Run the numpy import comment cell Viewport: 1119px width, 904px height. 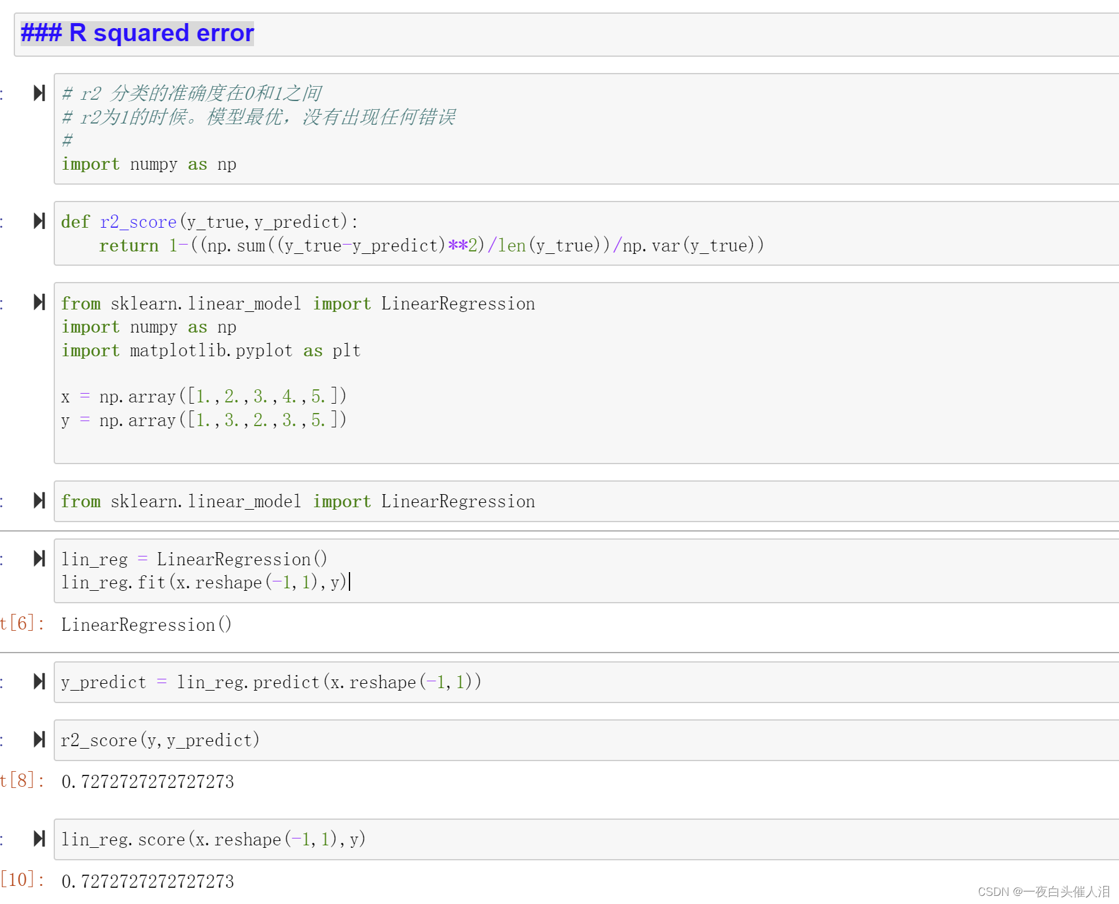39,93
